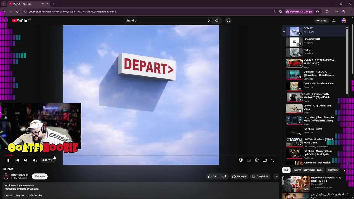Run the search with the magnifier button
354x199 pixels.
point(217,20)
